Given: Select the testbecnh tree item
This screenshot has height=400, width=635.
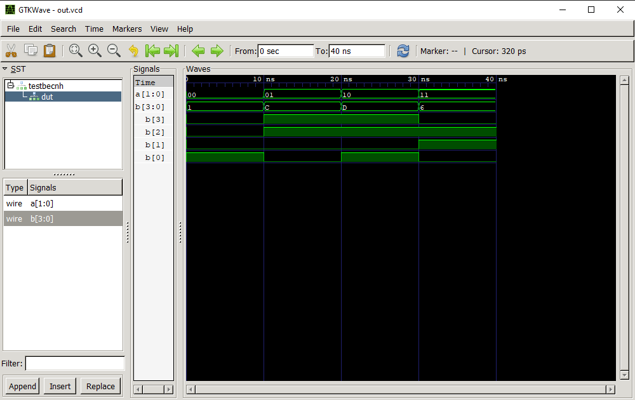Looking at the screenshot, I should [x=46, y=86].
